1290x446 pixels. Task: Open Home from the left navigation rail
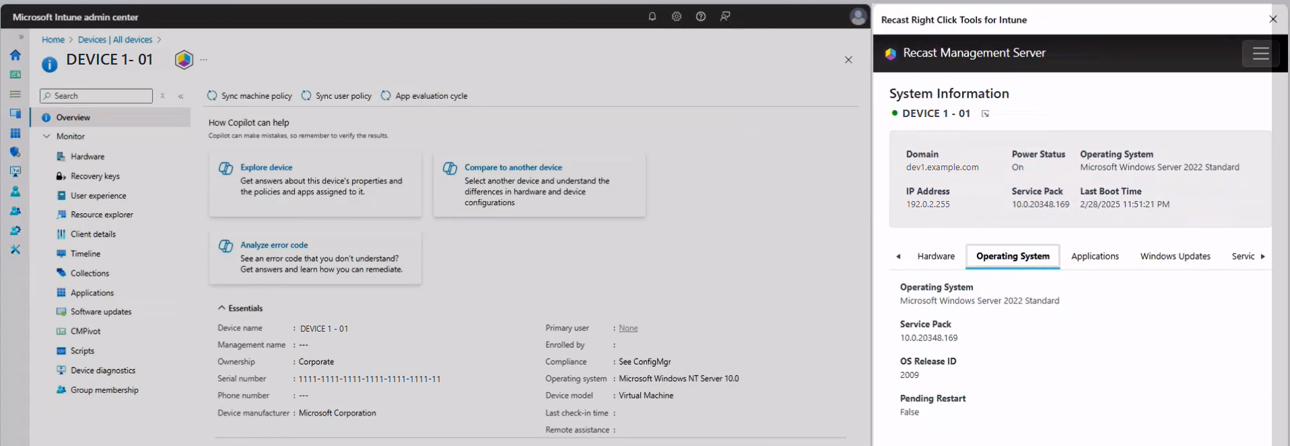(x=15, y=55)
